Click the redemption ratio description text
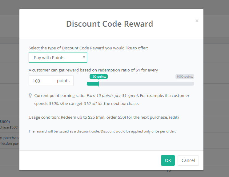Image resolution: width=229 pixels, height=177 pixels. 93,70
